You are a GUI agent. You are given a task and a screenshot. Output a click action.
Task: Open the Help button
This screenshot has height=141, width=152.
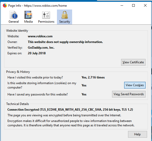tap(138, 134)
